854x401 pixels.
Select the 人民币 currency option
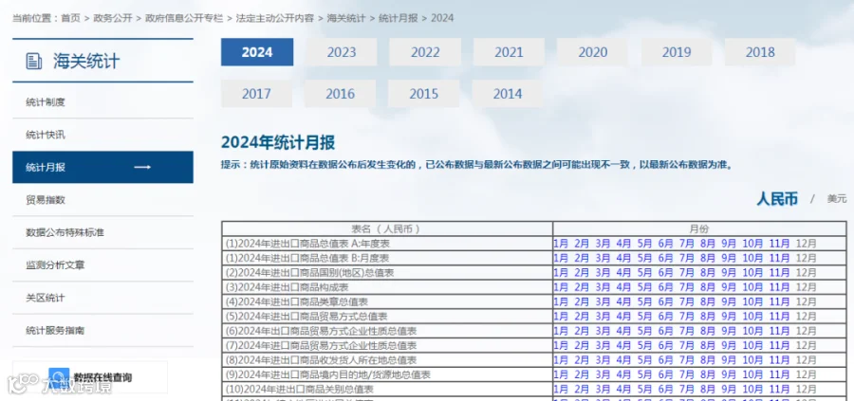(x=776, y=199)
